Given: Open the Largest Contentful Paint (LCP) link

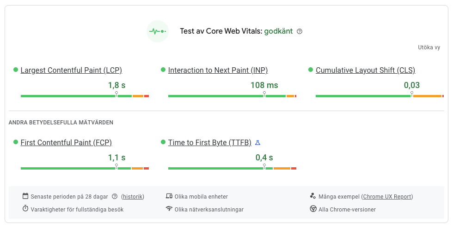Looking at the screenshot, I should click(71, 70).
